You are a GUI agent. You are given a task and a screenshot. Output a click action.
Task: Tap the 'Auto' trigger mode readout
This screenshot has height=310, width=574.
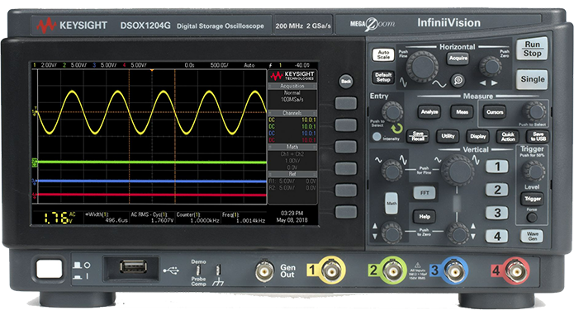[x=249, y=65]
